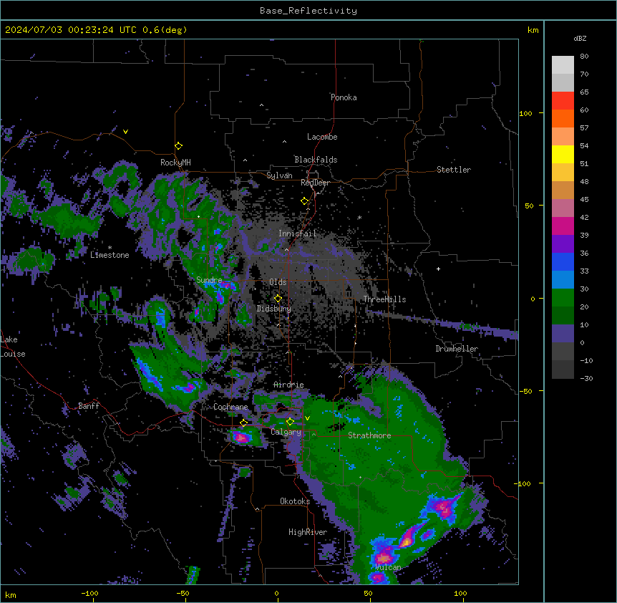Click the -50 tick label on the vertical axis
The height and width of the screenshot is (603, 617).
click(525, 391)
